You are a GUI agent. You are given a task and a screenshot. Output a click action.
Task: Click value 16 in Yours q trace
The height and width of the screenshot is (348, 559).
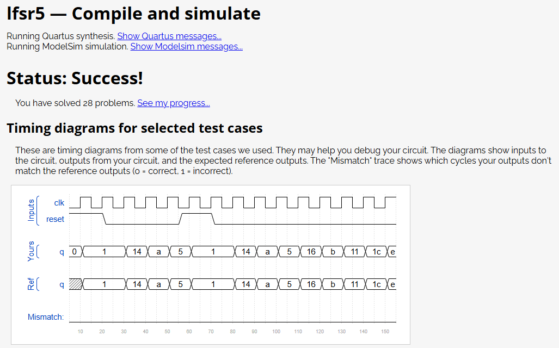[311, 252]
